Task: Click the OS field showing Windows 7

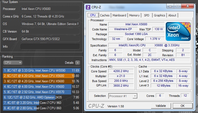Action: (x=50, y=24)
